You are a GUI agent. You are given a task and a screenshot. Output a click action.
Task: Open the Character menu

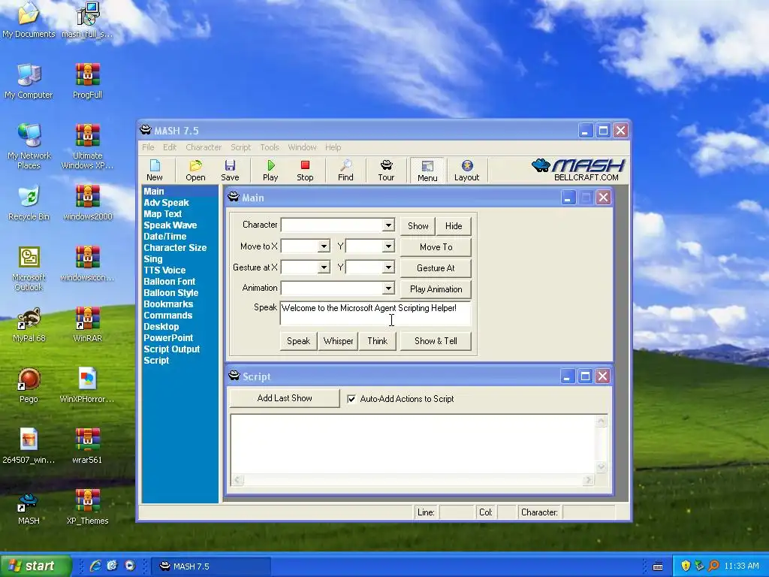click(204, 147)
